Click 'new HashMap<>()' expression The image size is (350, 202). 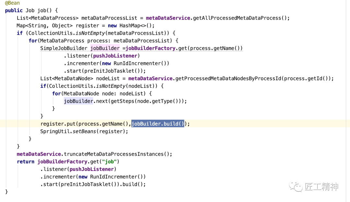click(130, 26)
